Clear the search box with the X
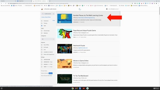The width and height of the screenshot is (160, 90). [x=53, y=14]
